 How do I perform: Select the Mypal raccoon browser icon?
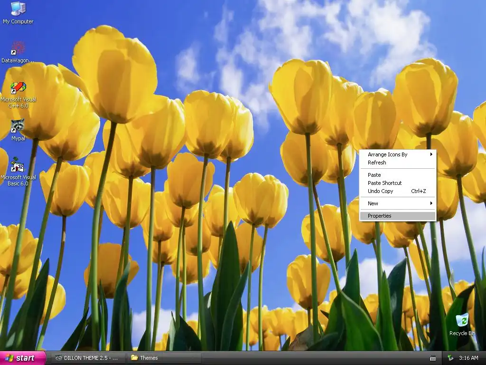[x=18, y=129]
